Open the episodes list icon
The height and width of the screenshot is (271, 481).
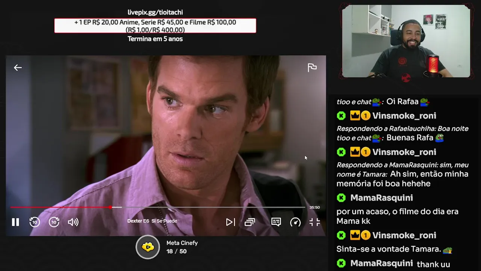tap(250, 222)
